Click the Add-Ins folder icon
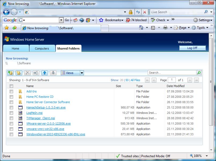The height and width of the screenshot is (161, 216). pyautogui.click(x=20, y=91)
